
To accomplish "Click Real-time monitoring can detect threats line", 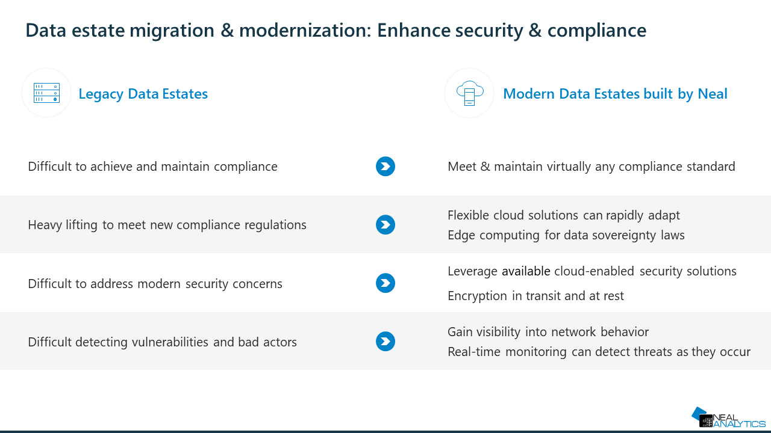I will (x=599, y=352).
